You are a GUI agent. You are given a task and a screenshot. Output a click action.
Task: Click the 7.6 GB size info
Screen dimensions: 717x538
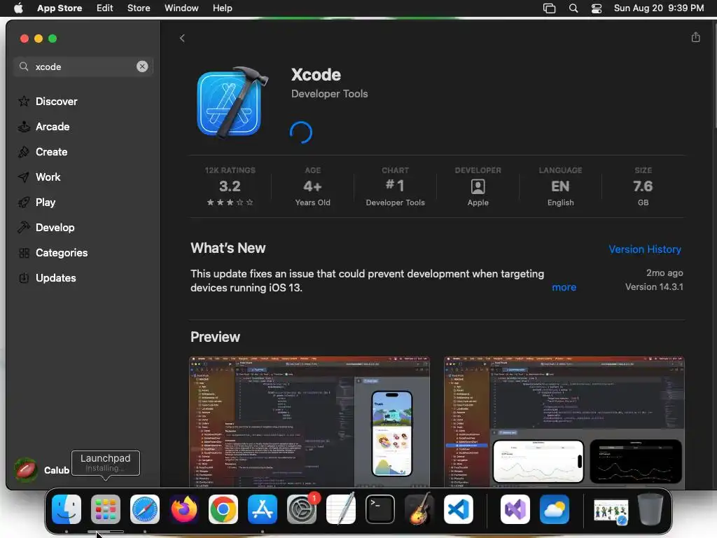pyautogui.click(x=643, y=188)
